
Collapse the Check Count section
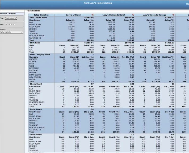tap(29, 84)
